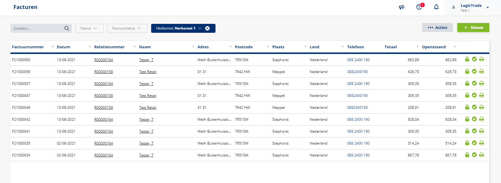Screen dimensions: 501x183
Task: Open relation R00000158 link for F21000047
Action: point(104,96)
